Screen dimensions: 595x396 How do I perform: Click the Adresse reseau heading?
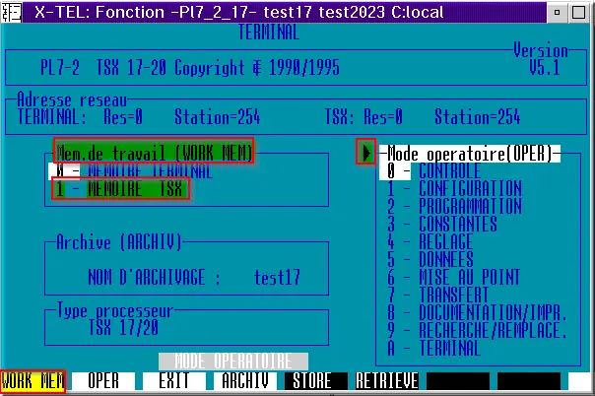[72, 100]
